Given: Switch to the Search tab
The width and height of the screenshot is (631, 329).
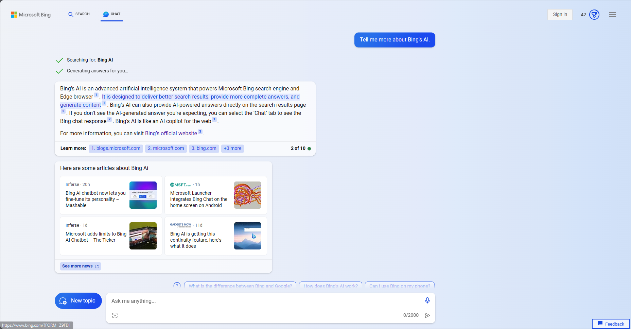Looking at the screenshot, I should [x=79, y=14].
